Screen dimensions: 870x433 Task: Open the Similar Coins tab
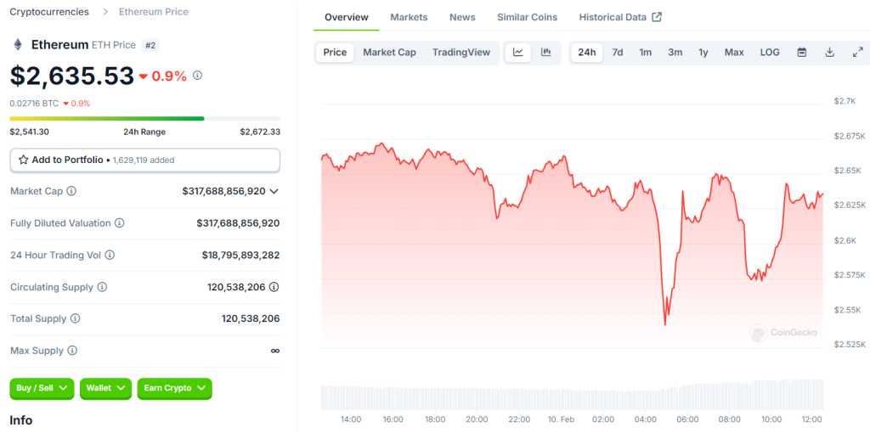(x=527, y=17)
